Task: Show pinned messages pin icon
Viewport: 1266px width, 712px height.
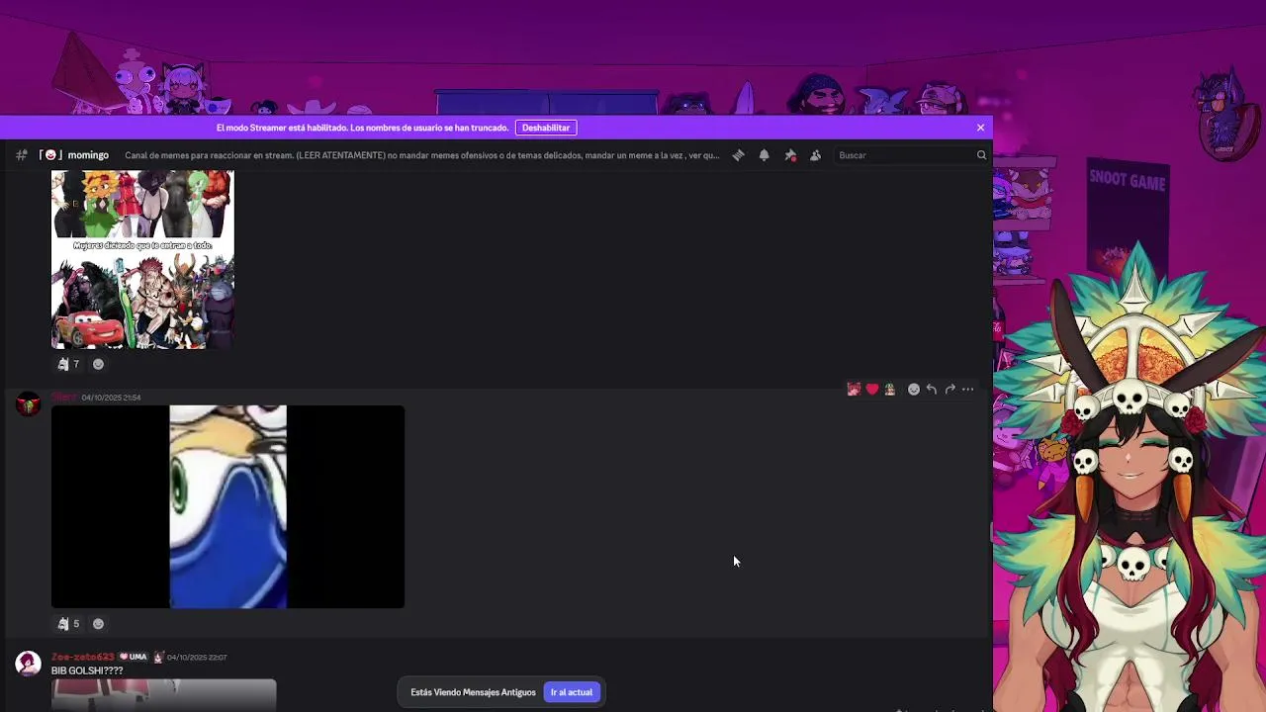Action: pyautogui.click(x=789, y=155)
